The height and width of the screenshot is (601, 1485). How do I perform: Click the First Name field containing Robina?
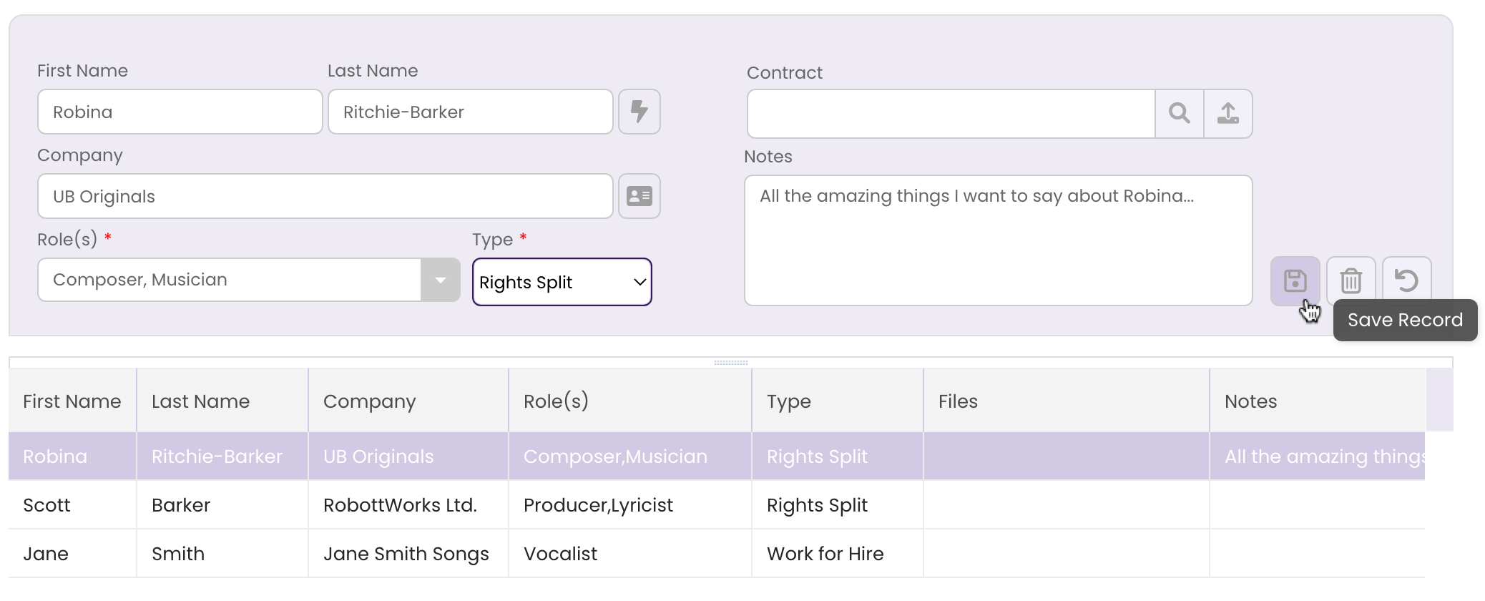(180, 112)
